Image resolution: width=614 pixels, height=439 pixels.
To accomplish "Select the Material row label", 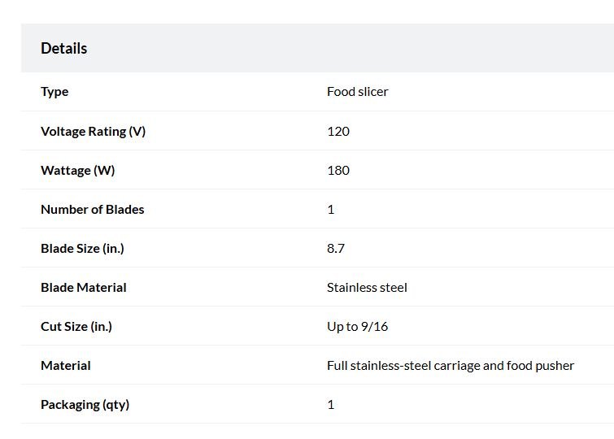I will point(65,366).
